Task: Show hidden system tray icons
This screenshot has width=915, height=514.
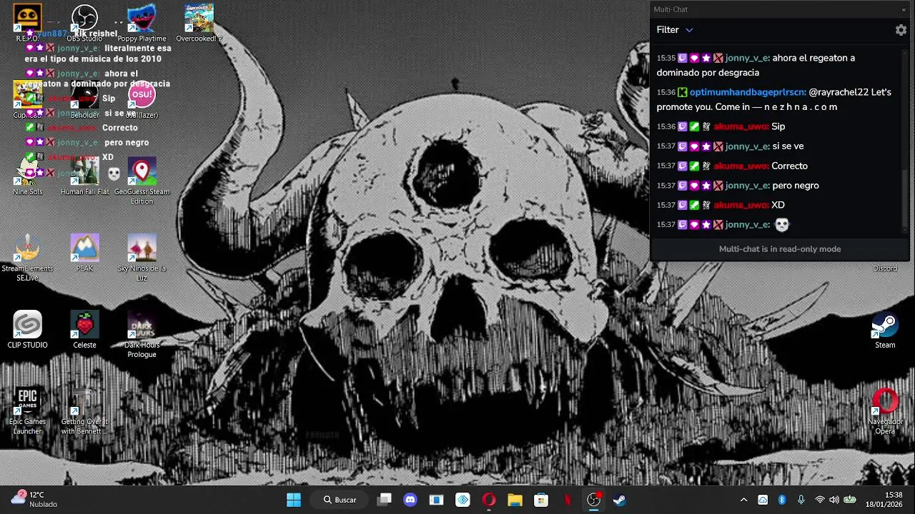Action: click(743, 500)
